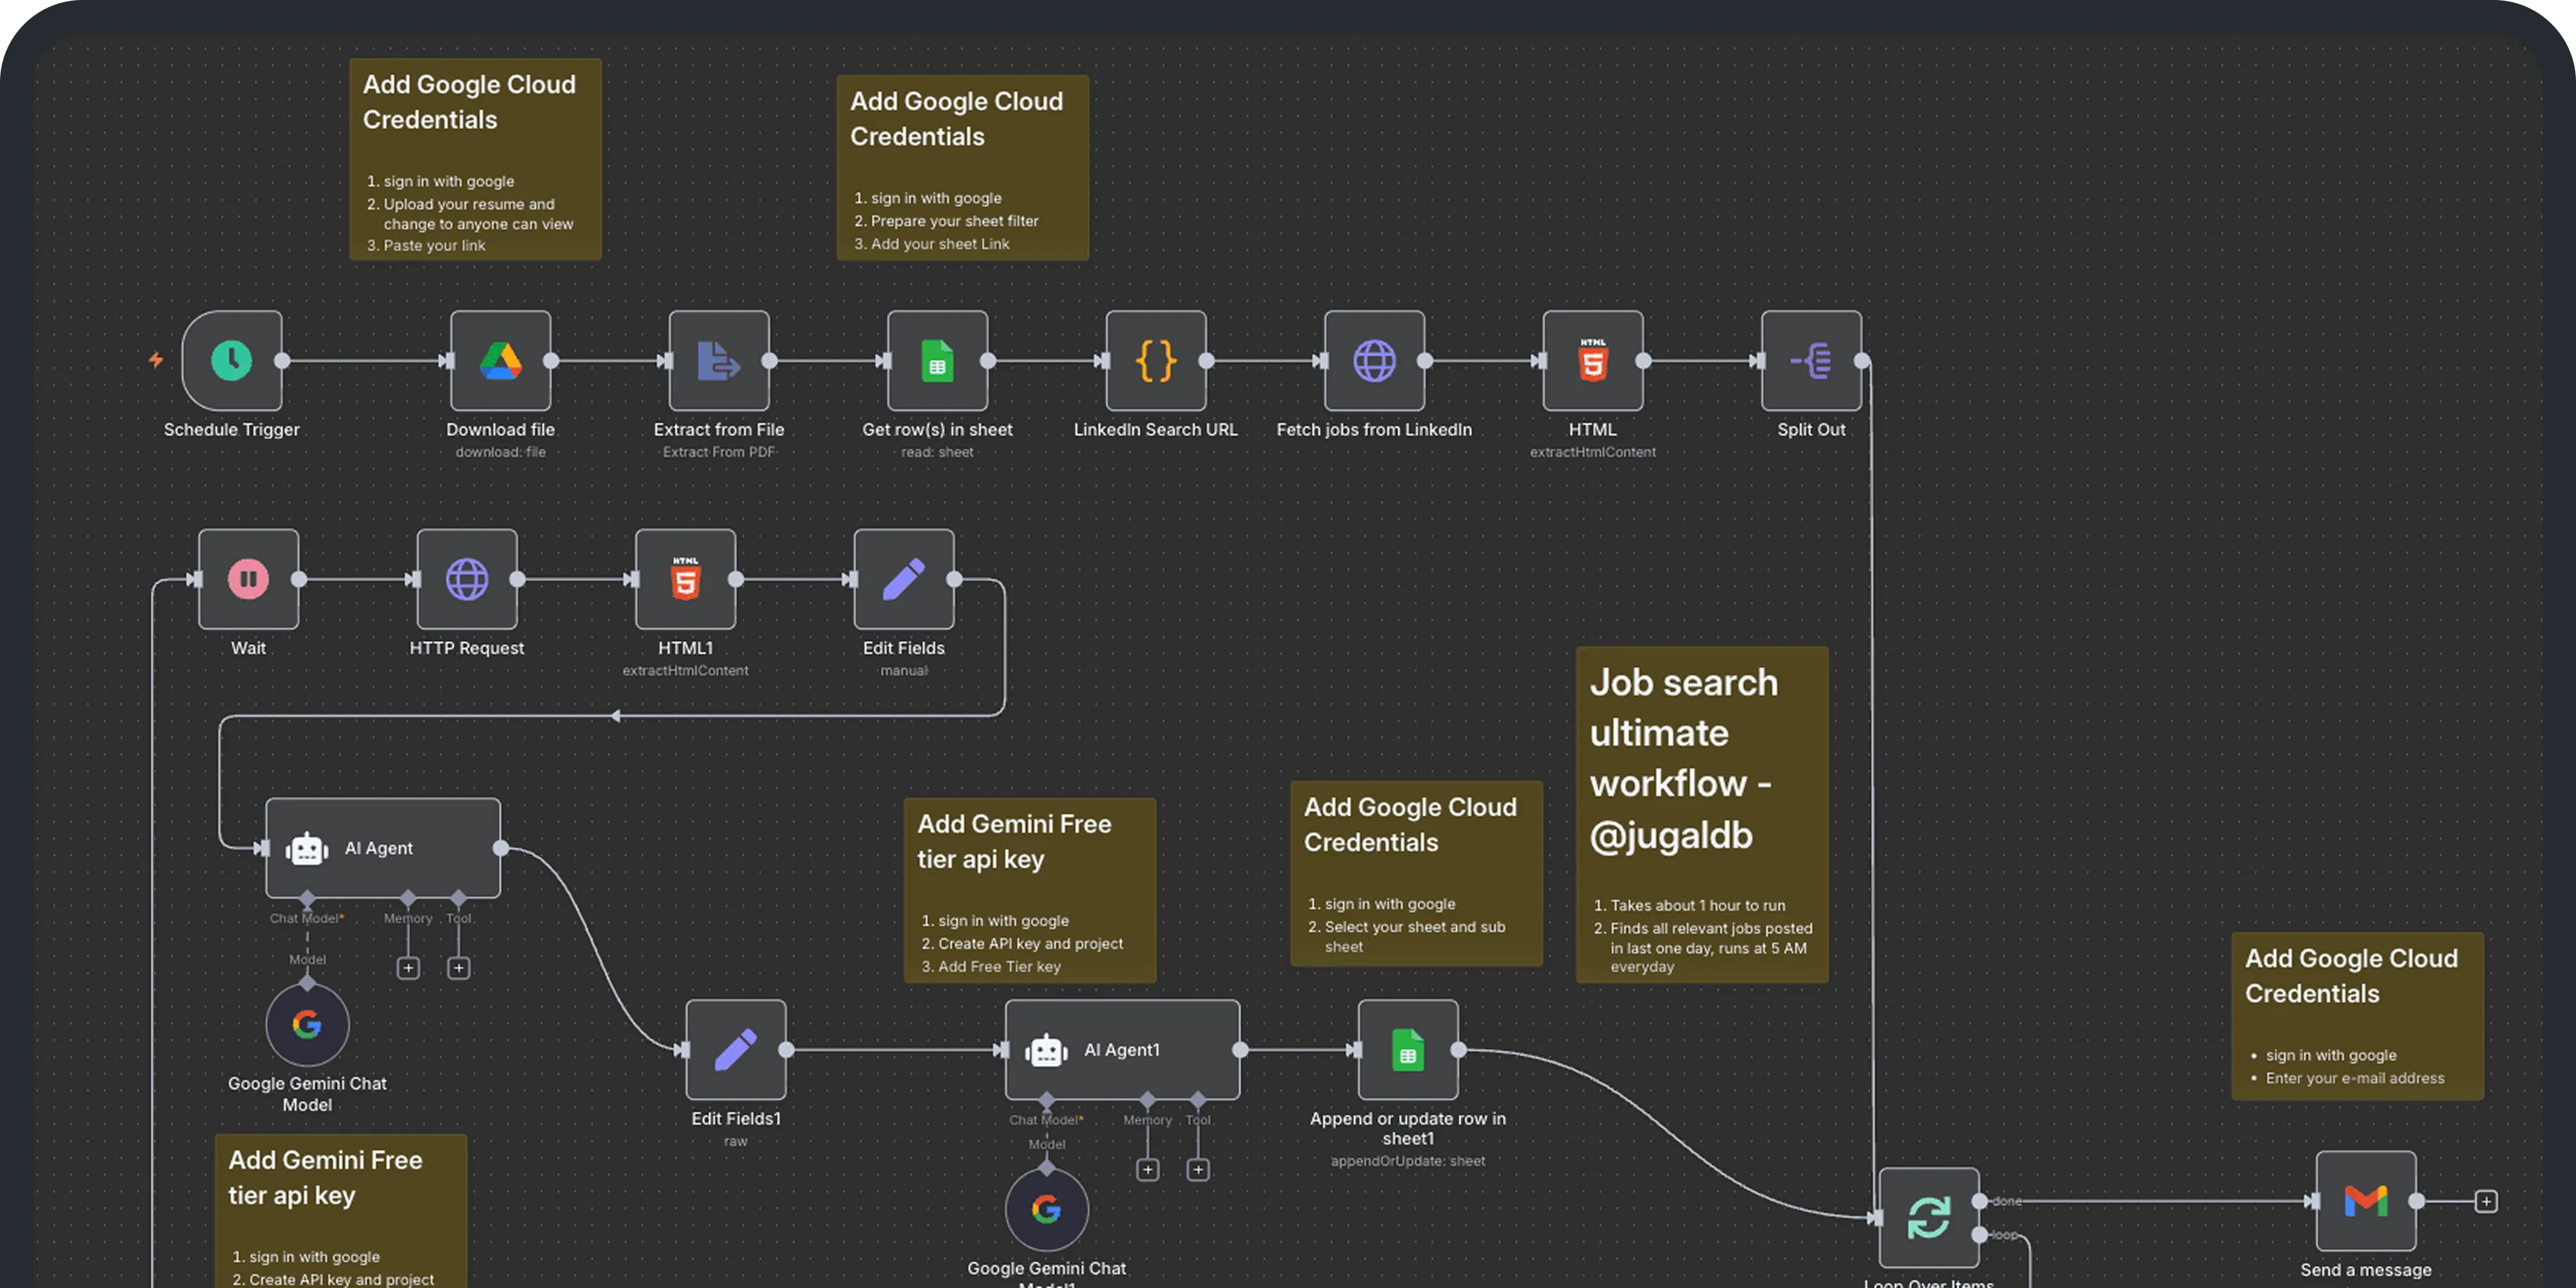The height and width of the screenshot is (1288, 2576).
Task: Select the Wait node
Action: click(248, 579)
